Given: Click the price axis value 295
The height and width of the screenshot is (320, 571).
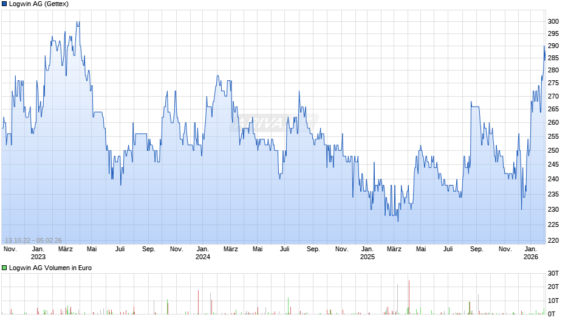Looking at the screenshot, I should coord(553,33).
